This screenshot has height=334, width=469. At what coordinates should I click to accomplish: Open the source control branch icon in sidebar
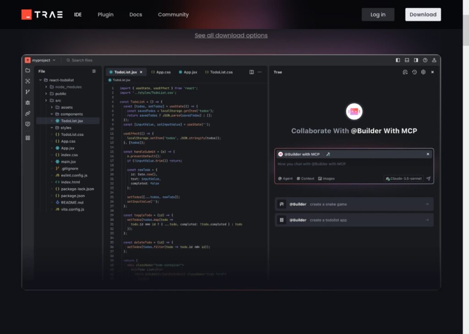pyautogui.click(x=27, y=92)
